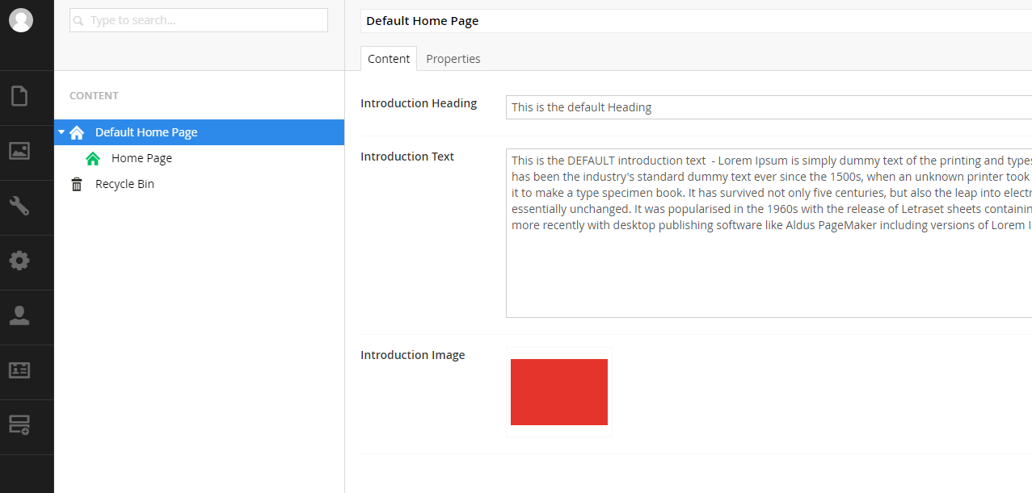The width and height of the screenshot is (1032, 493).
Task: Open the Content section document icon
Action: point(19,96)
